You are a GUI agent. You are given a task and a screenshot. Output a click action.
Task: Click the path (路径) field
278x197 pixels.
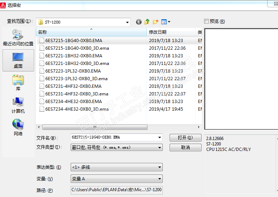coord(117,190)
